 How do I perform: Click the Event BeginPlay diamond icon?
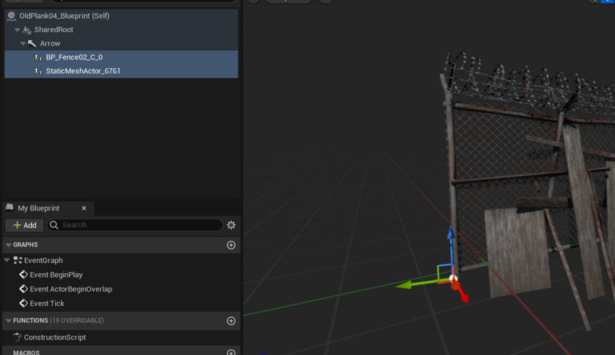[23, 275]
